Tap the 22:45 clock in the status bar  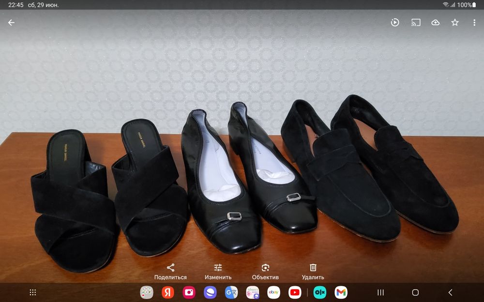[16, 5]
